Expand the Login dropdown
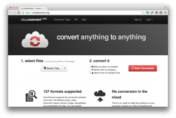Image resolution: width=176 pixels, height=118 pixels. 149,20
